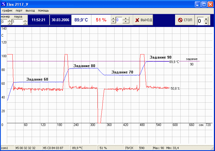The image size is (215, 151).
Task: Click the 89,9 *C label at curve end
Action: [x=174, y=62]
